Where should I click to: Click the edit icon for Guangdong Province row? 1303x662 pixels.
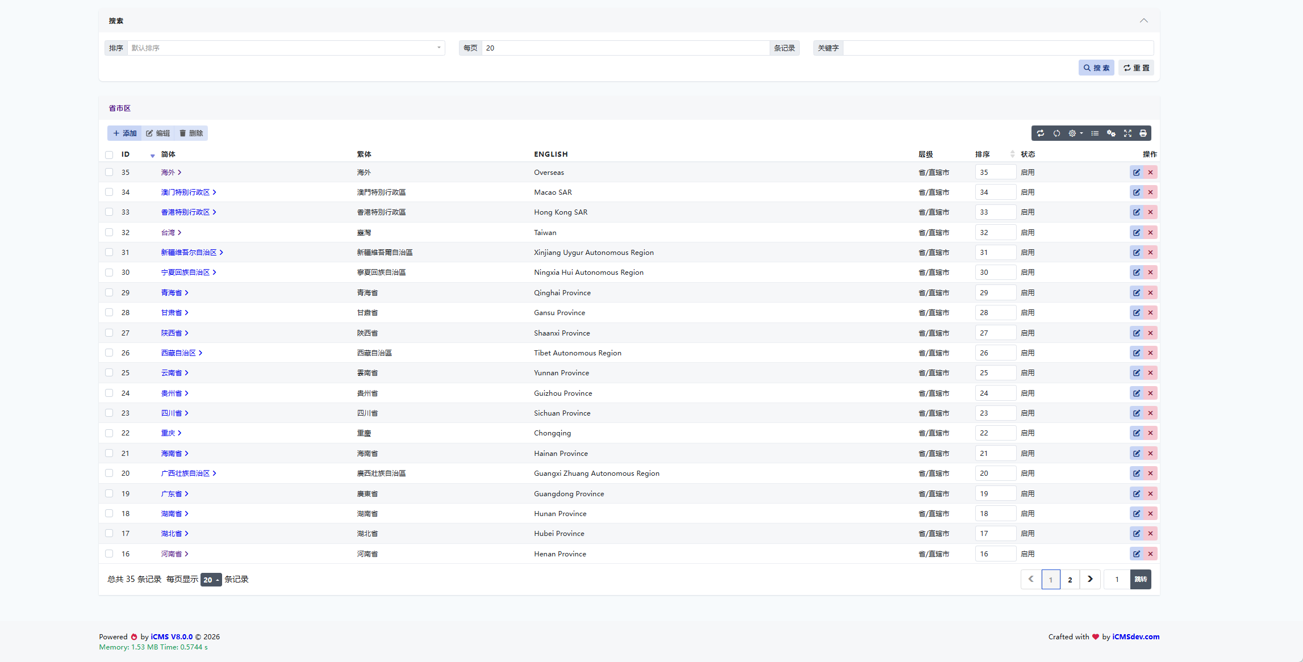tap(1137, 494)
